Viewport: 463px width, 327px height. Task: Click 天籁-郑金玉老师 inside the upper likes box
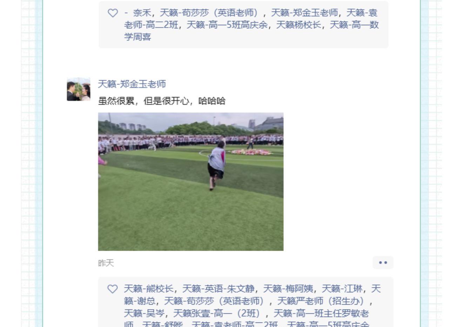point(305,13)
